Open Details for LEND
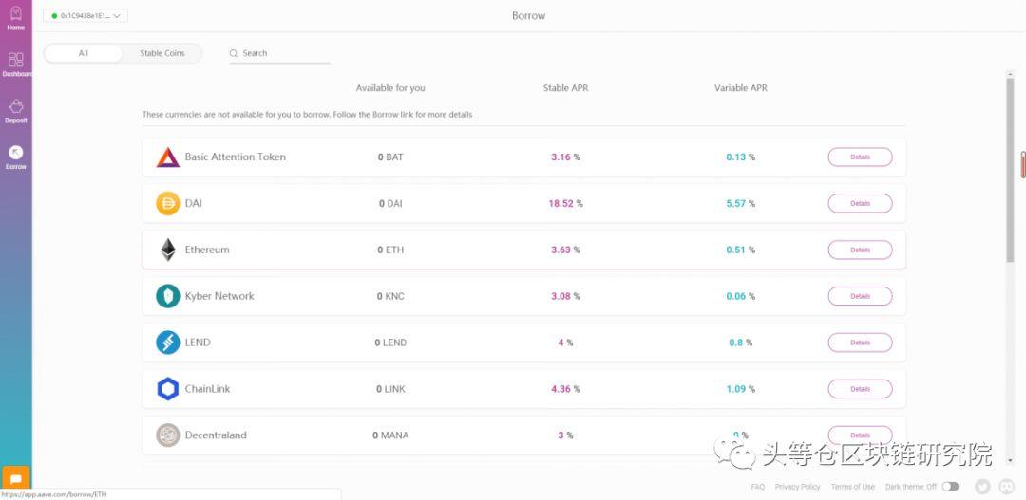 click(x=860, y=343)
